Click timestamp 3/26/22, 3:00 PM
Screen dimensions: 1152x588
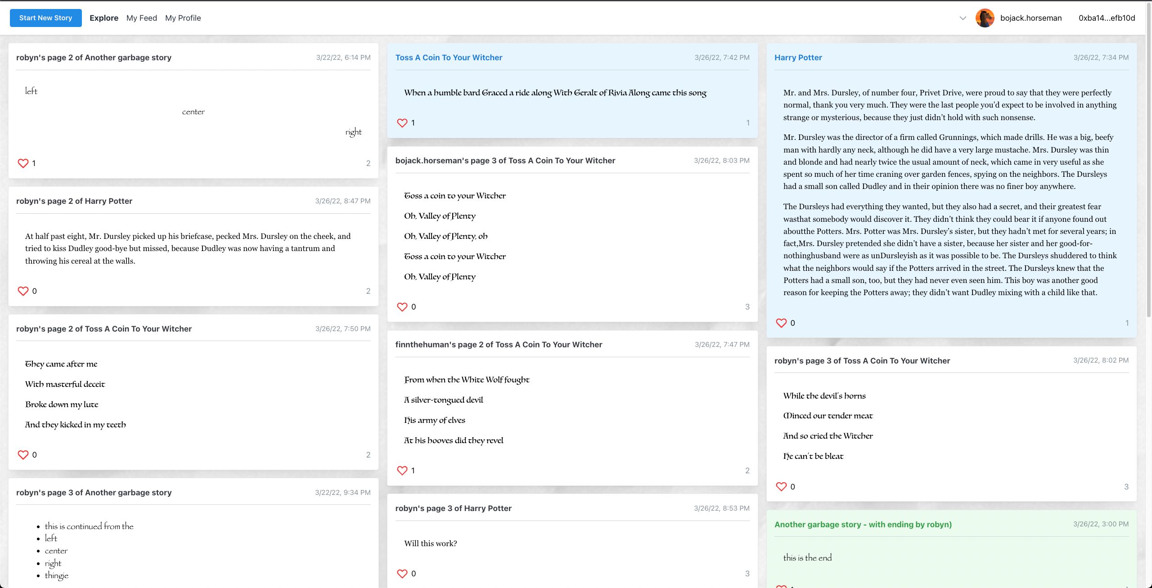[x=1101, y=524]
